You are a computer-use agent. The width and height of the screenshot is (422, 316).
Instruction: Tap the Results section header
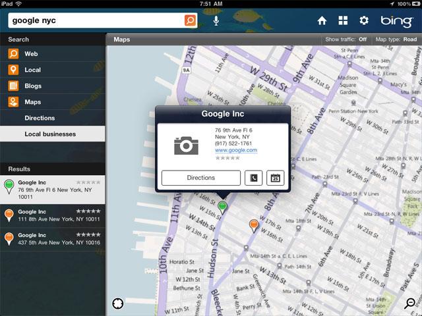pyautogui.click(x=53, y=169)
